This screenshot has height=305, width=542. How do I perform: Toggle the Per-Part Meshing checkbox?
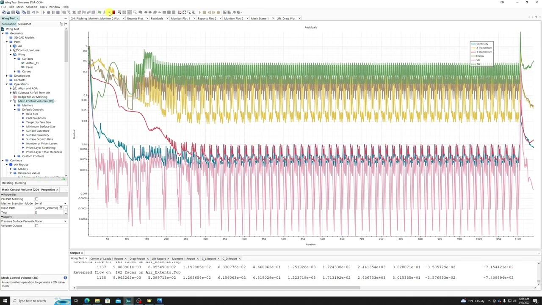click(36, 199)
